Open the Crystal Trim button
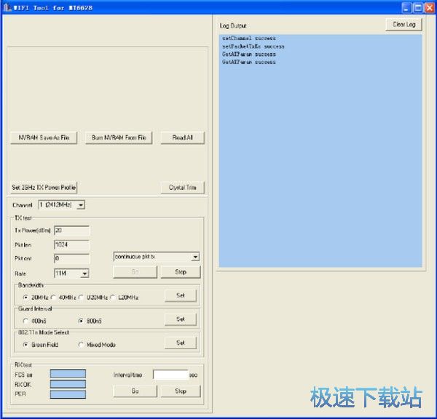The width and height of the screenshot is (437, 419). [x=182, y=187]
